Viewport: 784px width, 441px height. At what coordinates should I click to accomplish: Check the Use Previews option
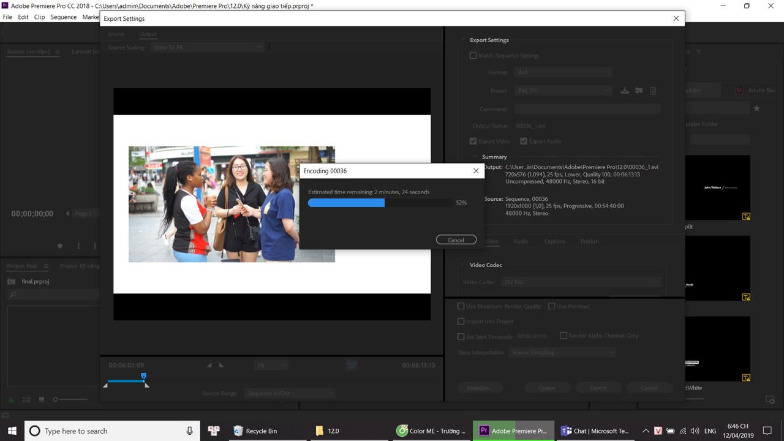tap(552, 306)
